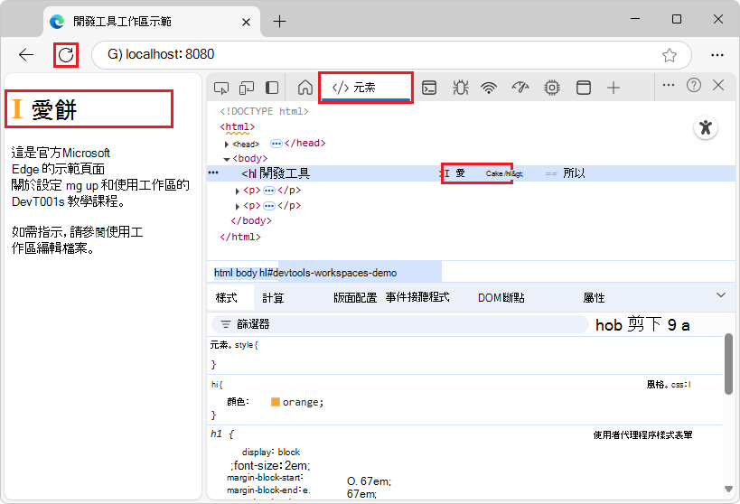
Task: Open the accessibility tree view button
Action: click(706, 127)
